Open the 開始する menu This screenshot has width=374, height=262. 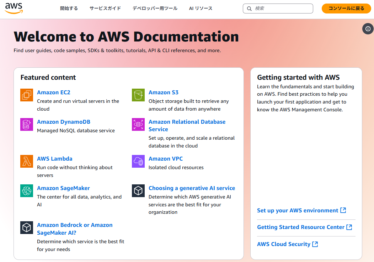click(69, 8)
